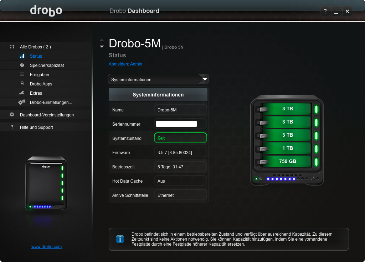Click the Systeminformationen table header
Screen dimensions: 365x262
(158, 95)
